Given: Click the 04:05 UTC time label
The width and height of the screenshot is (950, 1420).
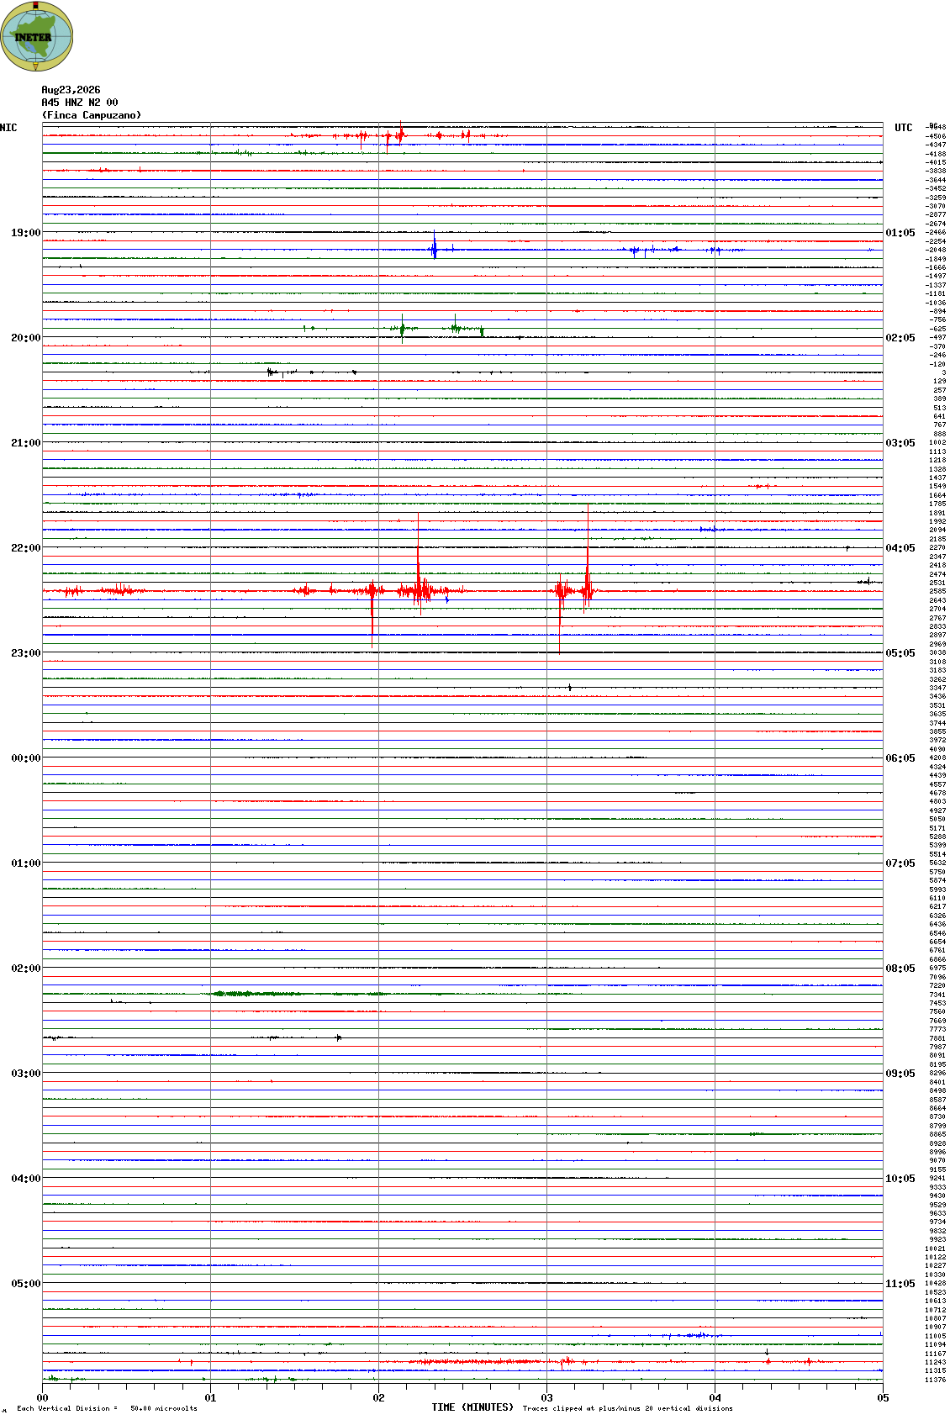Looking at the screenshot, I should [900, 548].
